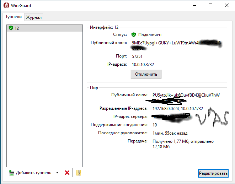This screenshot has height=184, width=235.
Task: Close the WireGuard window
Action: 226,6
